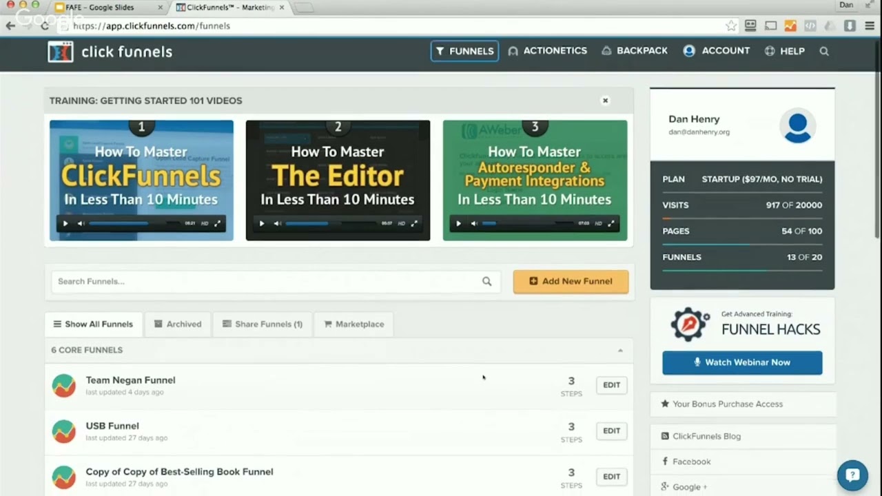Click the dan@danhenry.org email text
The width and height of the screenshot is (882, 496).
coord(699,132)
